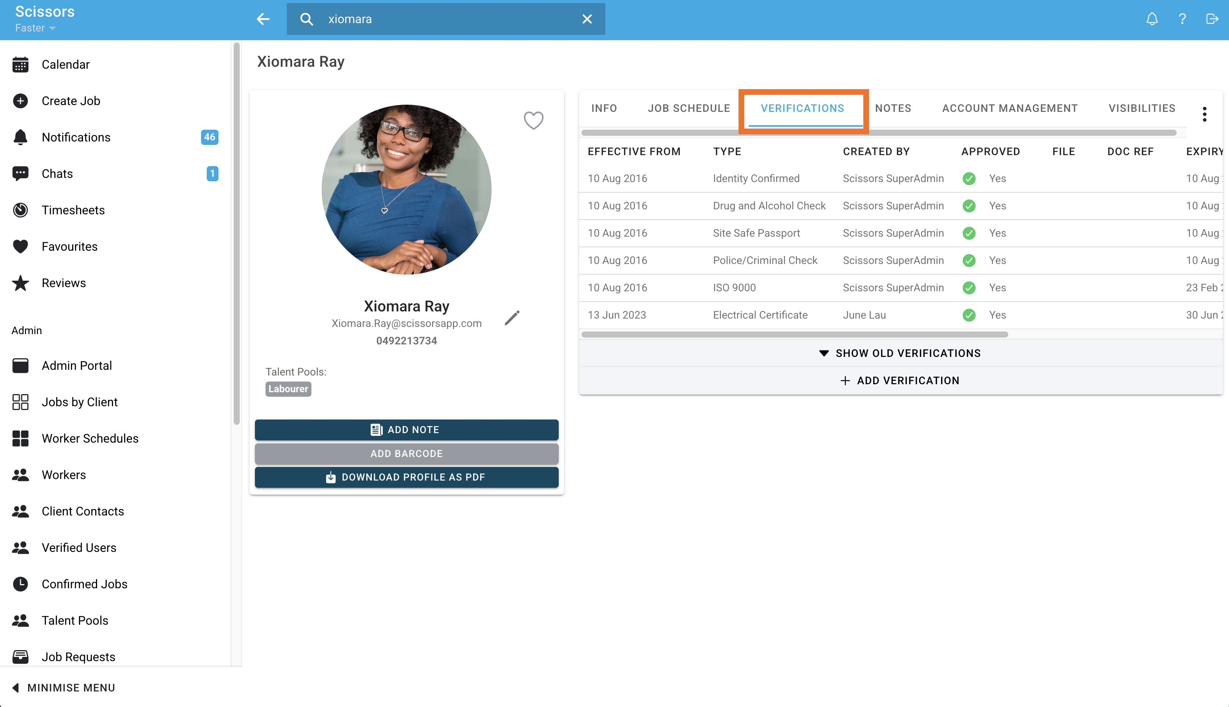Click the verifications table horizontal scrollbar
The height and width of the screenshot is (707, 1229).
click(x=794, y=335)
